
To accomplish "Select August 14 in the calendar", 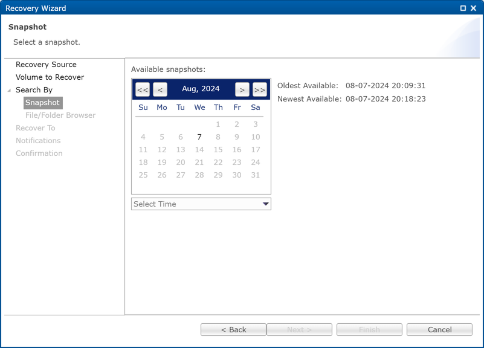I will click(x=199, y=150).
